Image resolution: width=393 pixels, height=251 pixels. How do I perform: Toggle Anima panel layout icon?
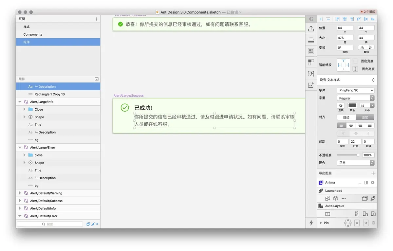[366, 183]
